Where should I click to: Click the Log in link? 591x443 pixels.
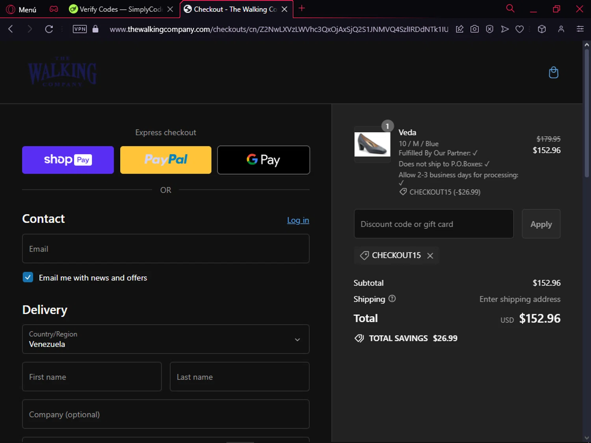click(x=298, y=220)
